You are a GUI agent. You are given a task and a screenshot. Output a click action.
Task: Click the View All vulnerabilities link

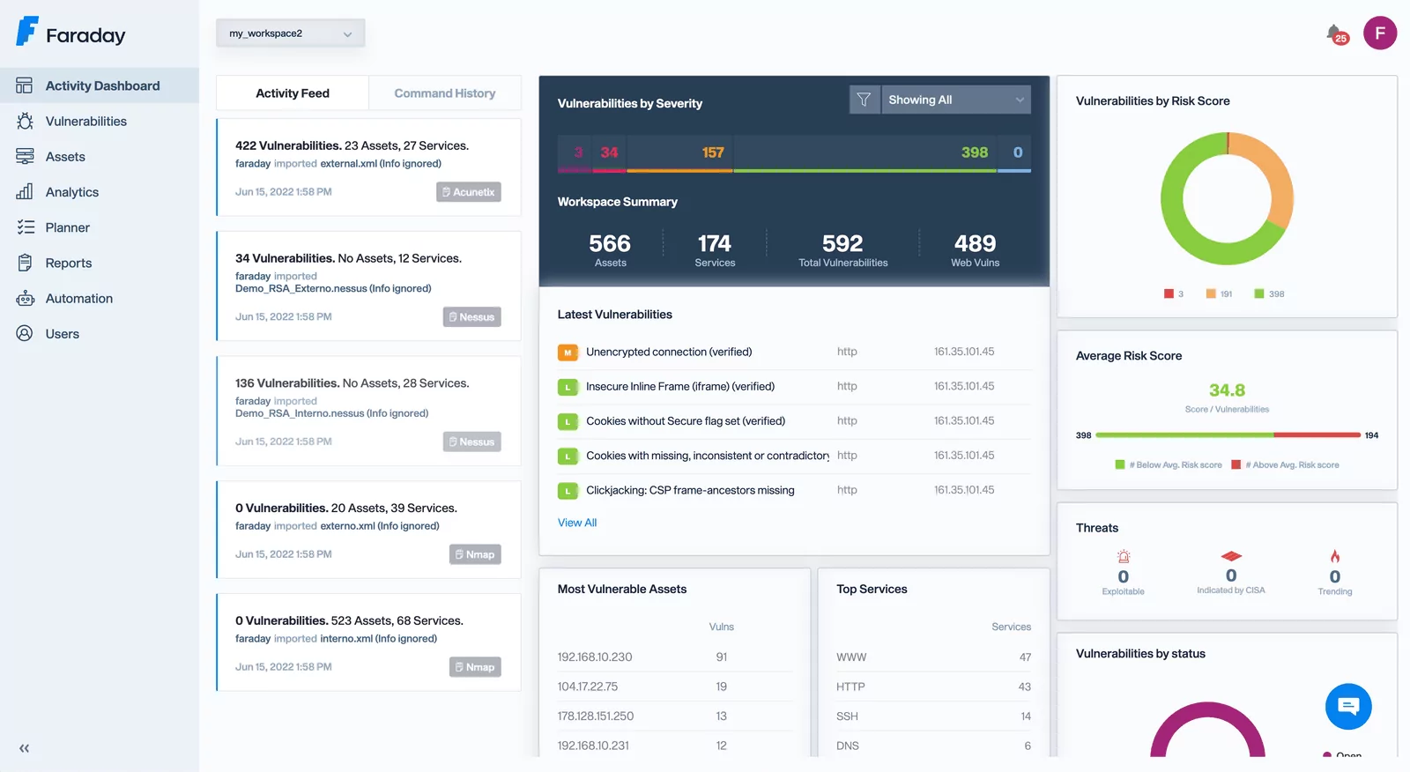click(577, 523)
